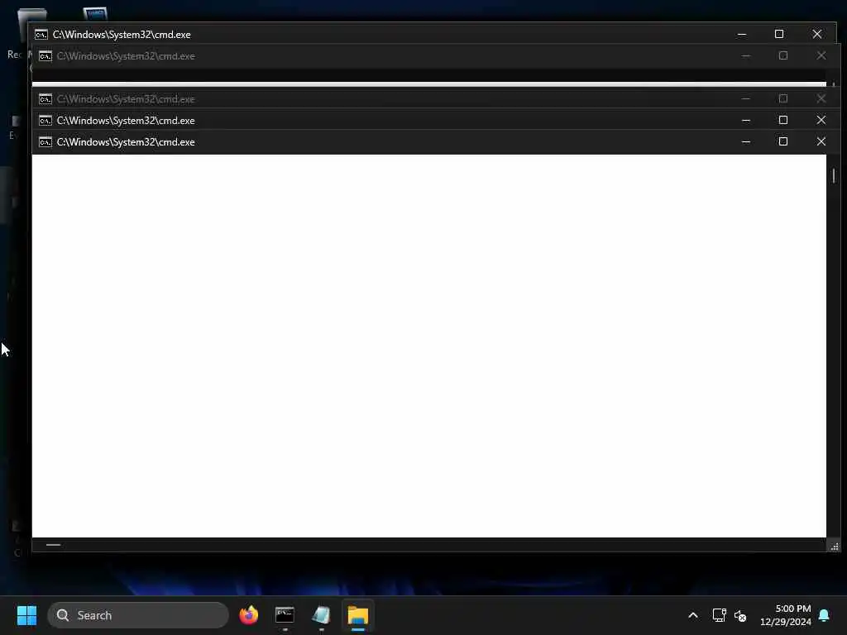
Task: Show hidden system tray icons
Action: pyautogui.click(x=693, y=615)
